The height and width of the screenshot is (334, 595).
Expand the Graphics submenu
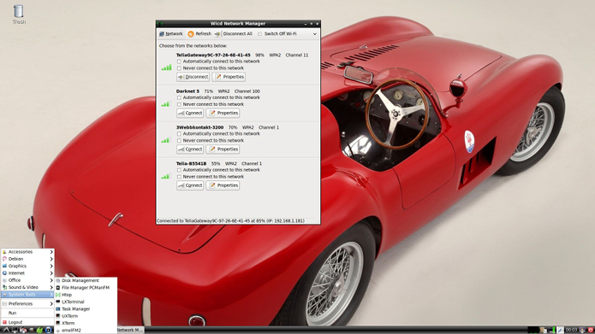(27, 267)
